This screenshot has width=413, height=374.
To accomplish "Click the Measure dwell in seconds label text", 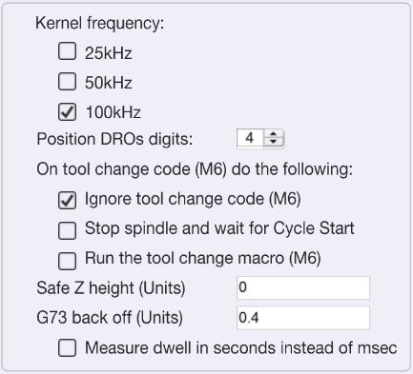I will [241, 348].
